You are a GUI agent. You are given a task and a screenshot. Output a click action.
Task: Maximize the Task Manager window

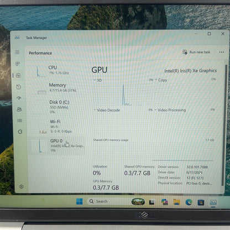(x=209, y=34)
